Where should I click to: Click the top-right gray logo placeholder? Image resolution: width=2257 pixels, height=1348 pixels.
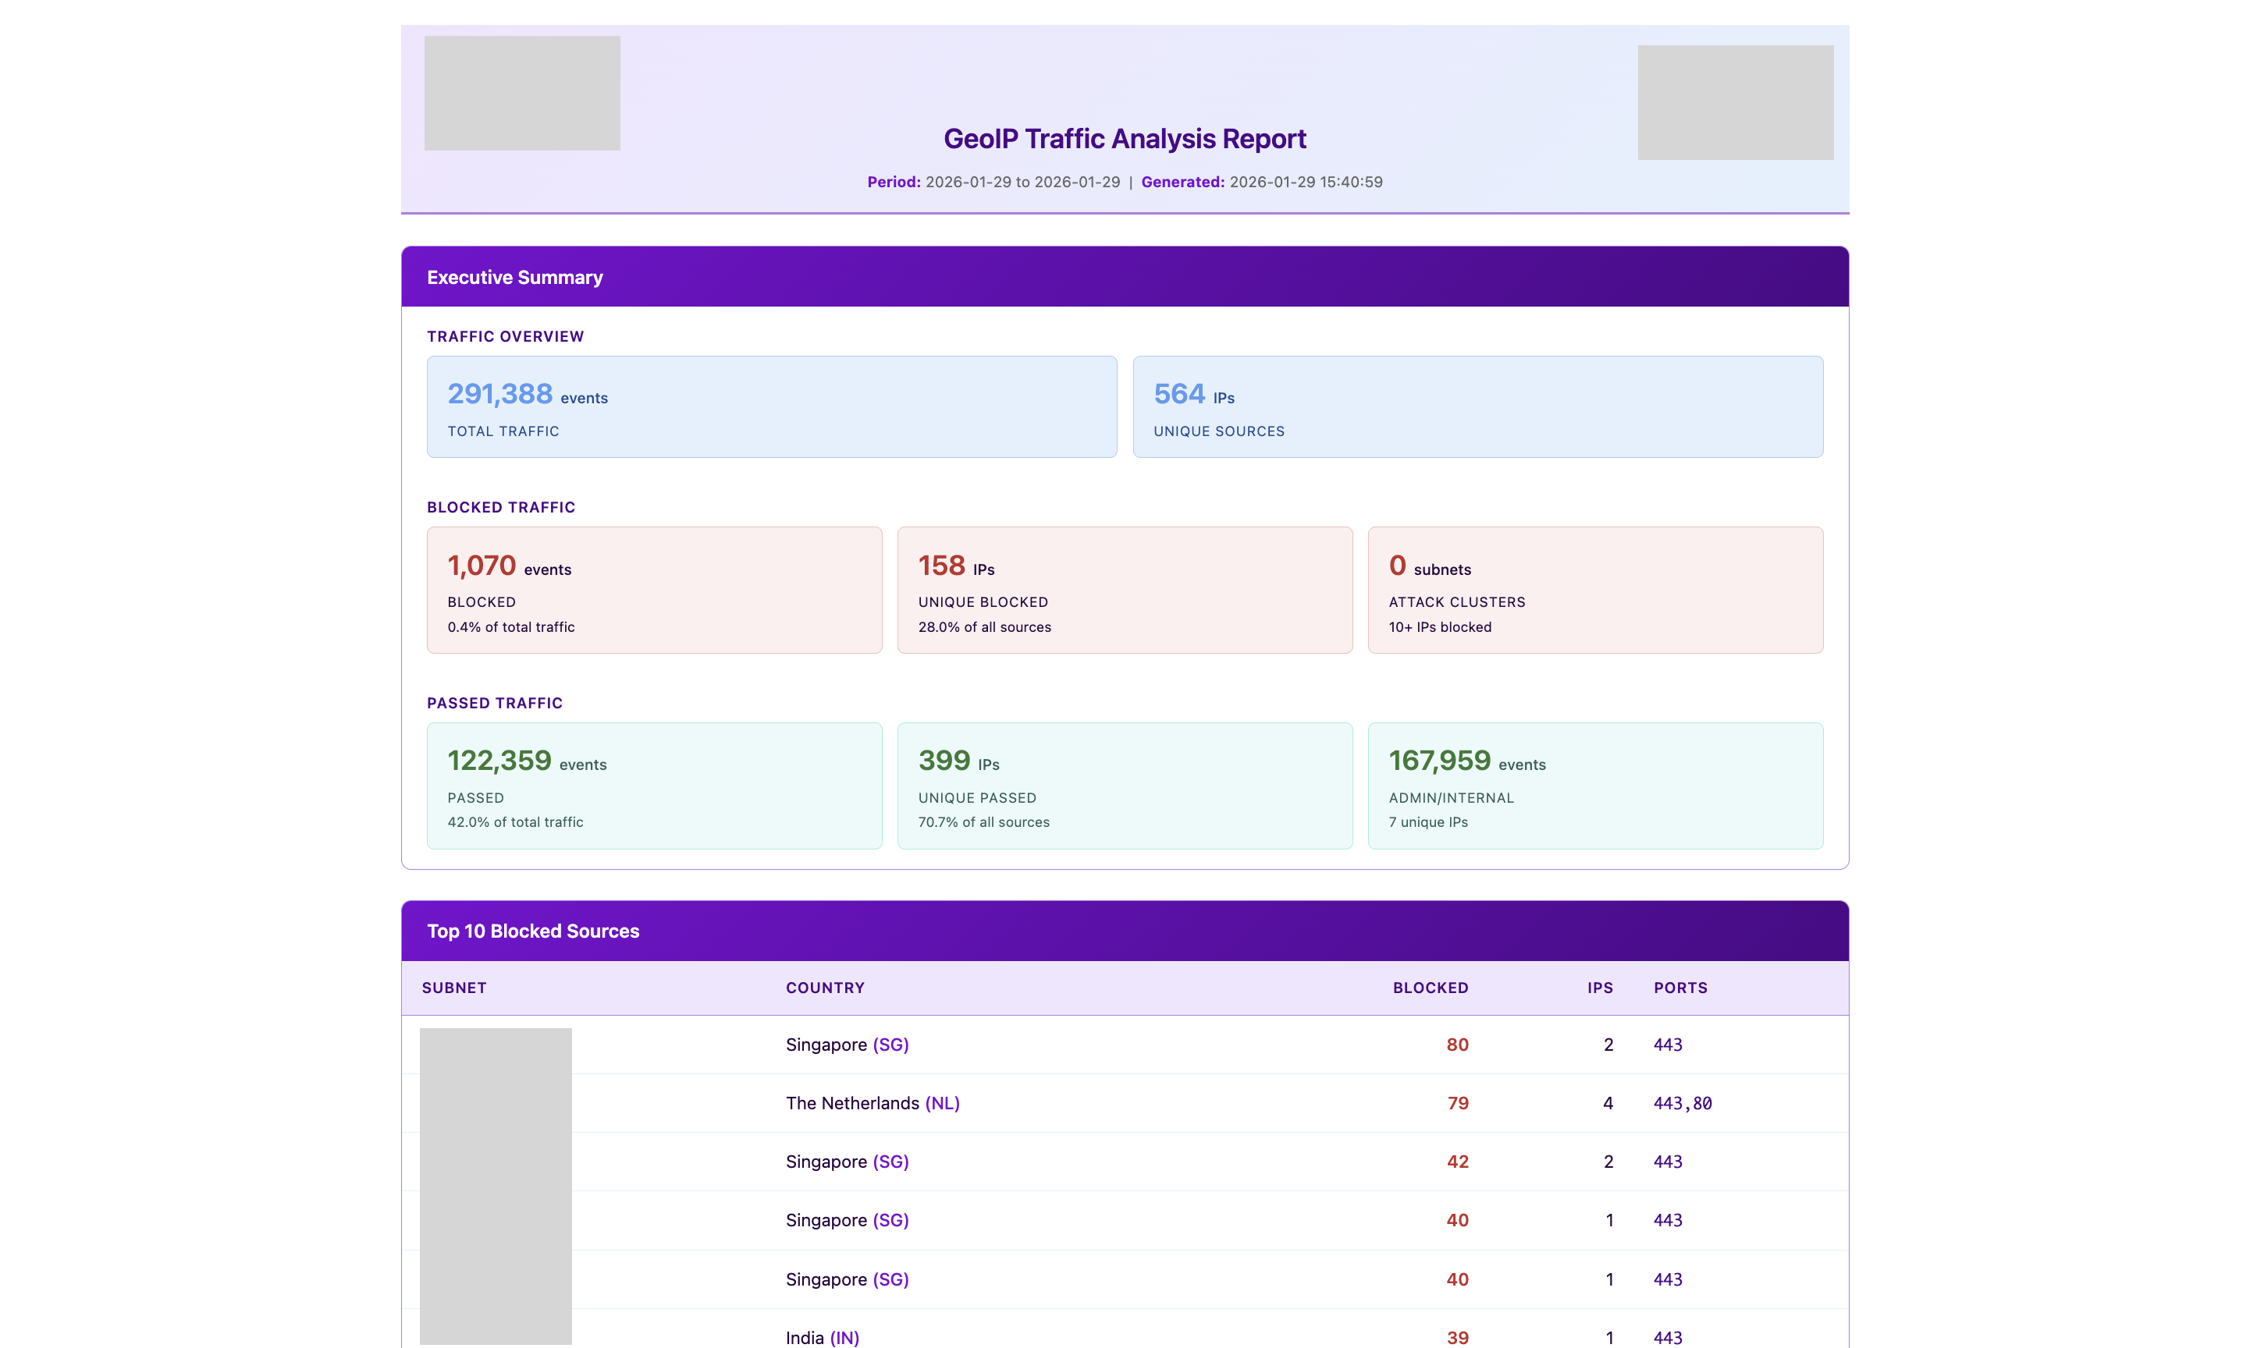click(1735, 101)
